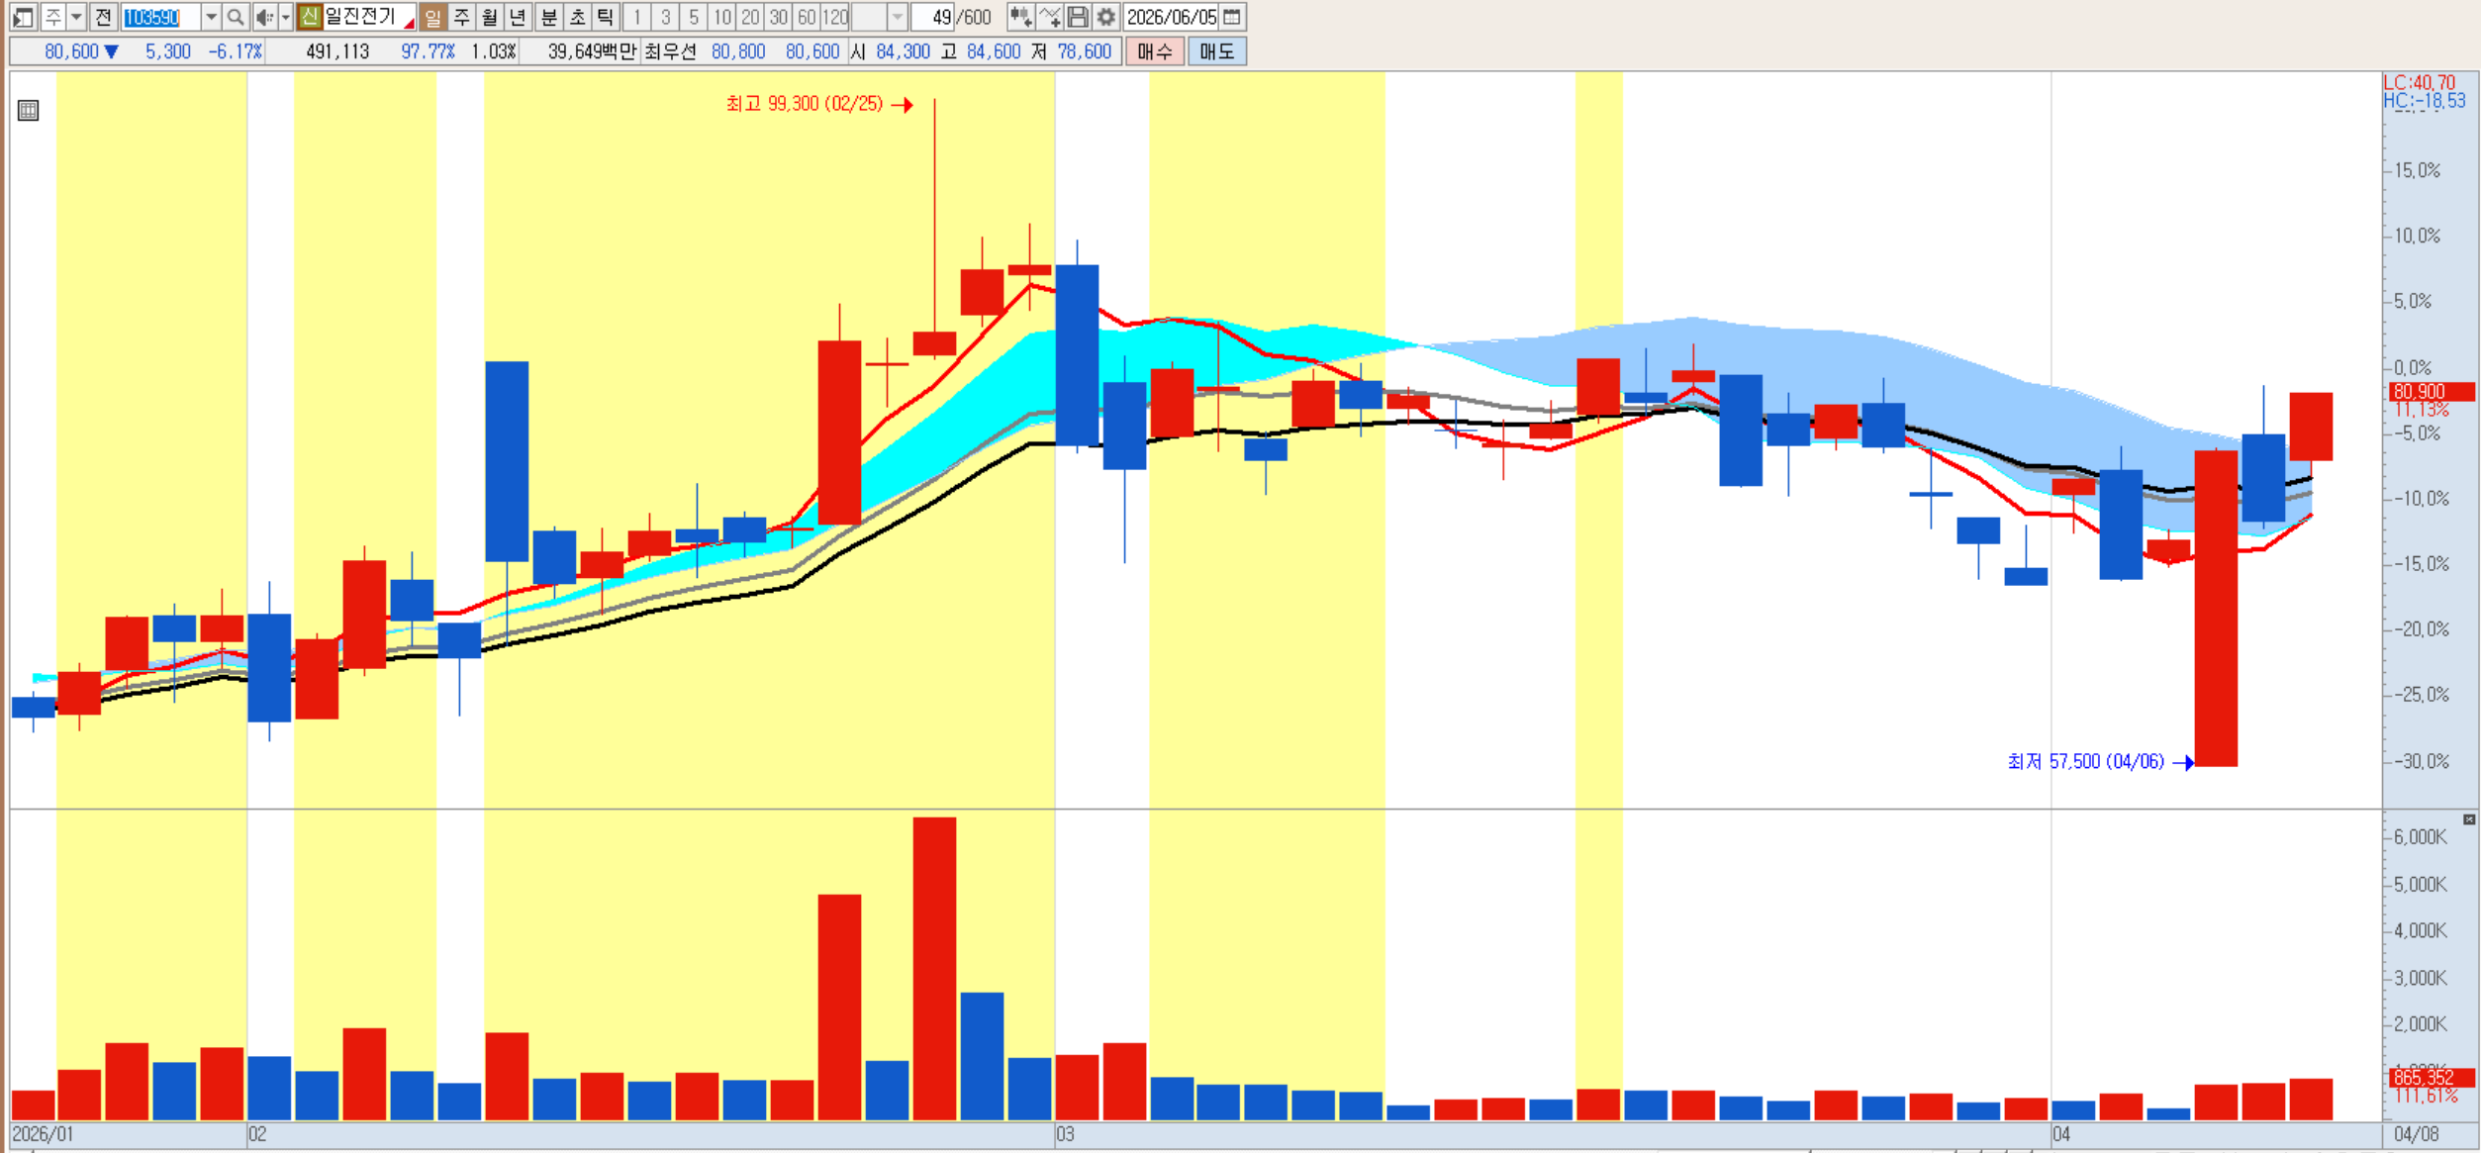Viewport: 2481px width, 1153px height.
Task: Click the 전 button
Action: (103, 17)
